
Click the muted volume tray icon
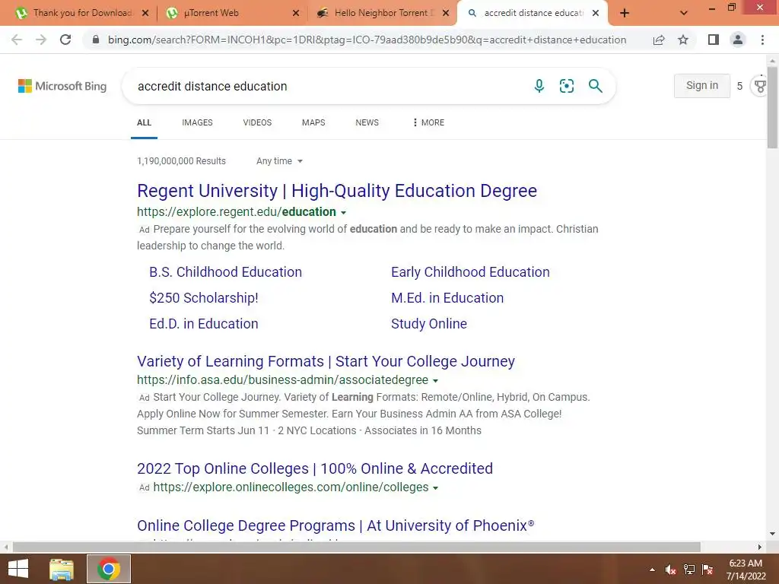671,570
